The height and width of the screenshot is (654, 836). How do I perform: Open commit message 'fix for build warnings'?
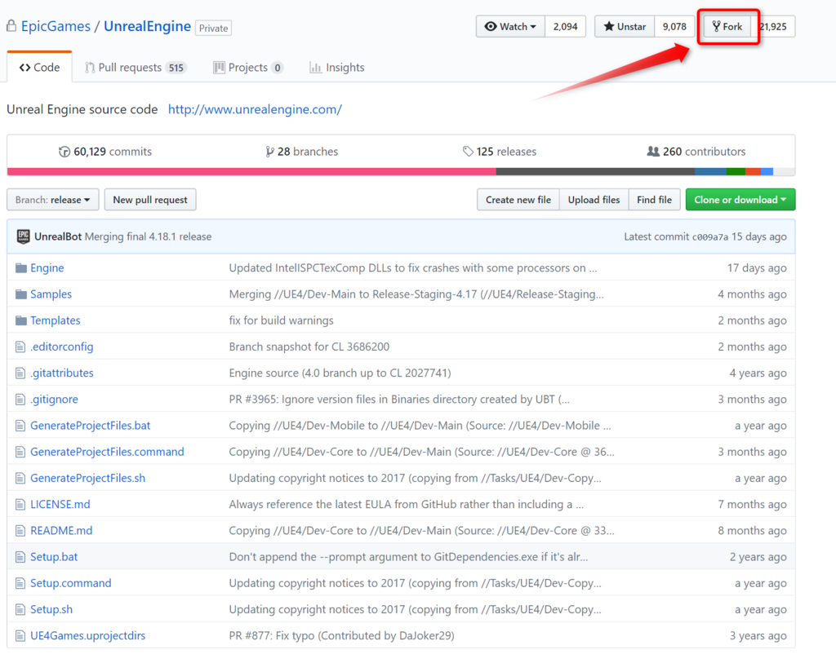point(281,320)
